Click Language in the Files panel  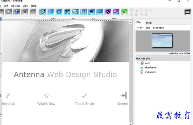(158, 28)
